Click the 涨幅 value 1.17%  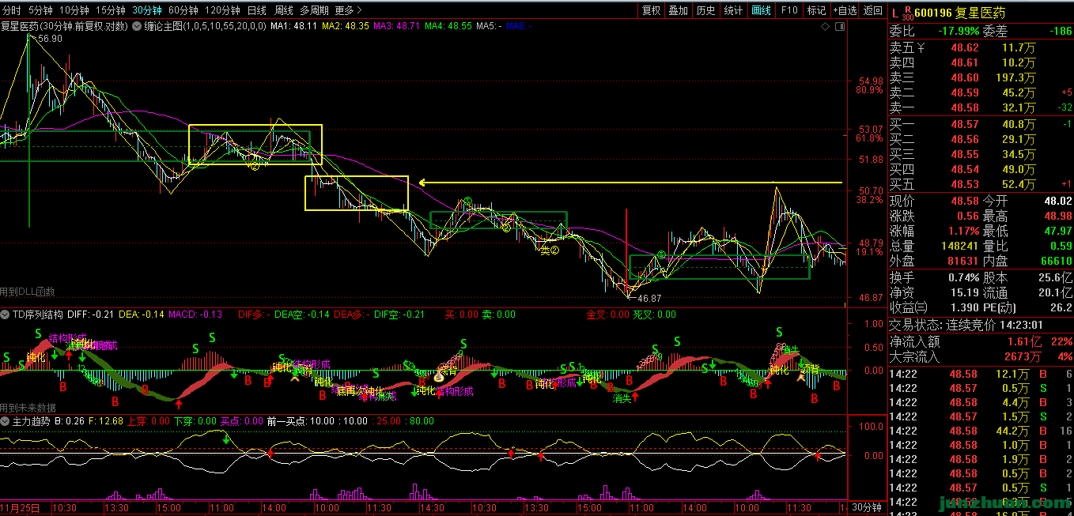[964, 231]
